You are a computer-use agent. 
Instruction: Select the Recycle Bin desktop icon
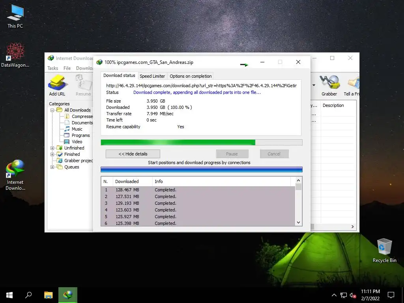tap(384, 251)
